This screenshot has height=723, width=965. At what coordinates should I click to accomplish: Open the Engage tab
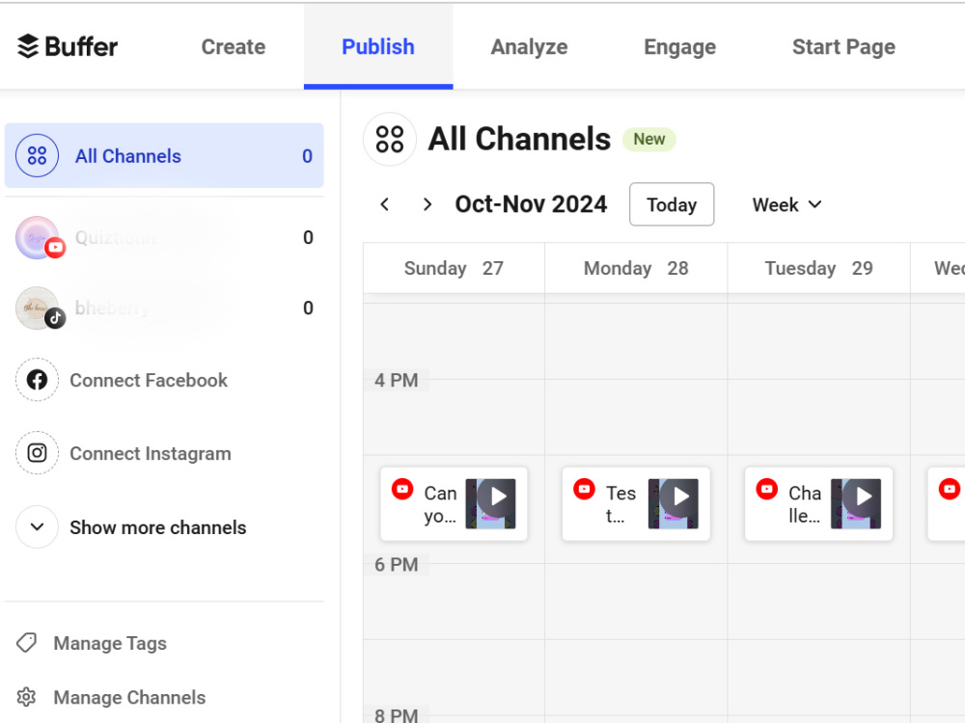[680, 46]
